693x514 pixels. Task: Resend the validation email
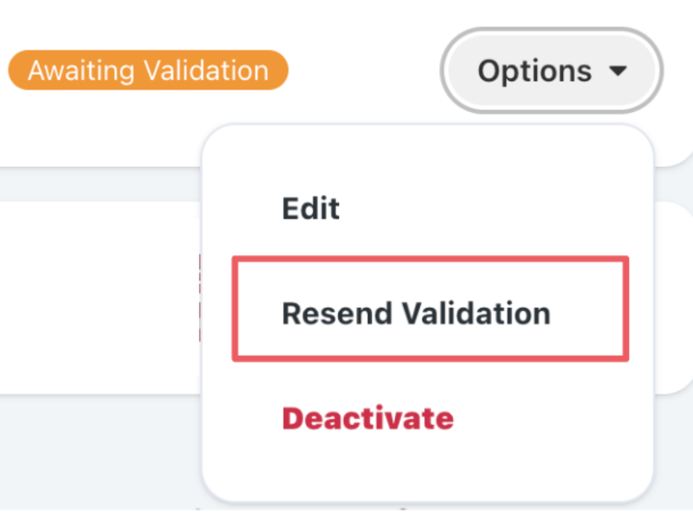[x=416, y=313]
